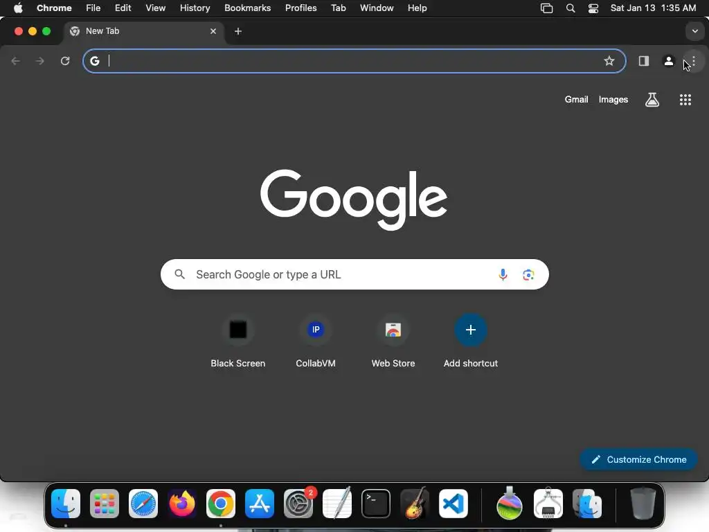Launch Safari from the Dock
Screen dimensions: 709x532
coord(143,504)
